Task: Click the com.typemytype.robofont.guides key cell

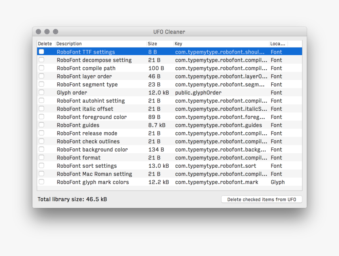Action: (219, 125)
